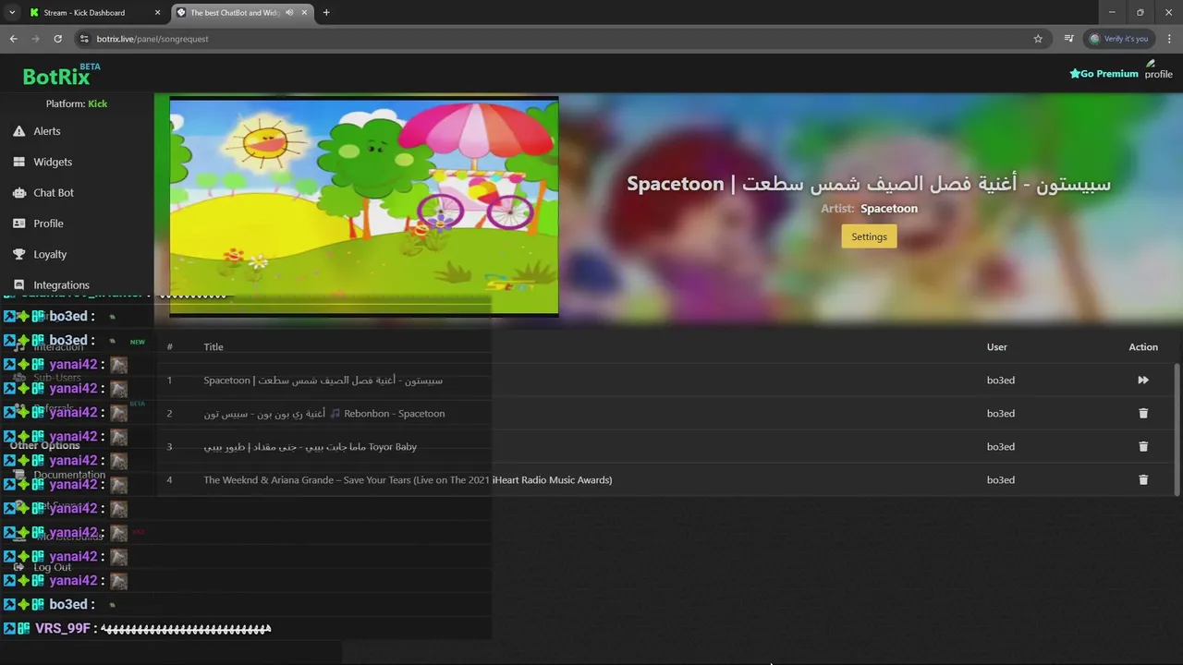The width and height of the screenshot is (1183, 665).
Task: Open the Alerts sidebar icon
Action: [18, 131]
